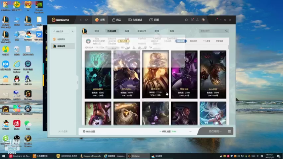
Task: Open the Windows Start menu
Action: point(3,156)
